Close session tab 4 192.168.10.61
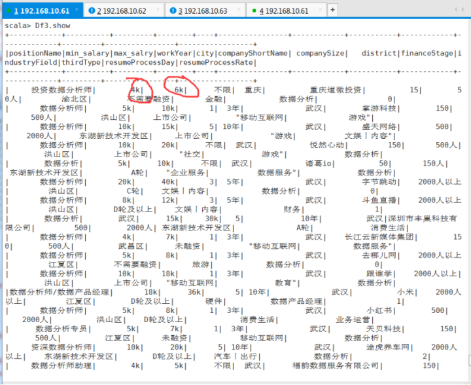The width and height of the screenshot is (471, 385). pos(320,10)
